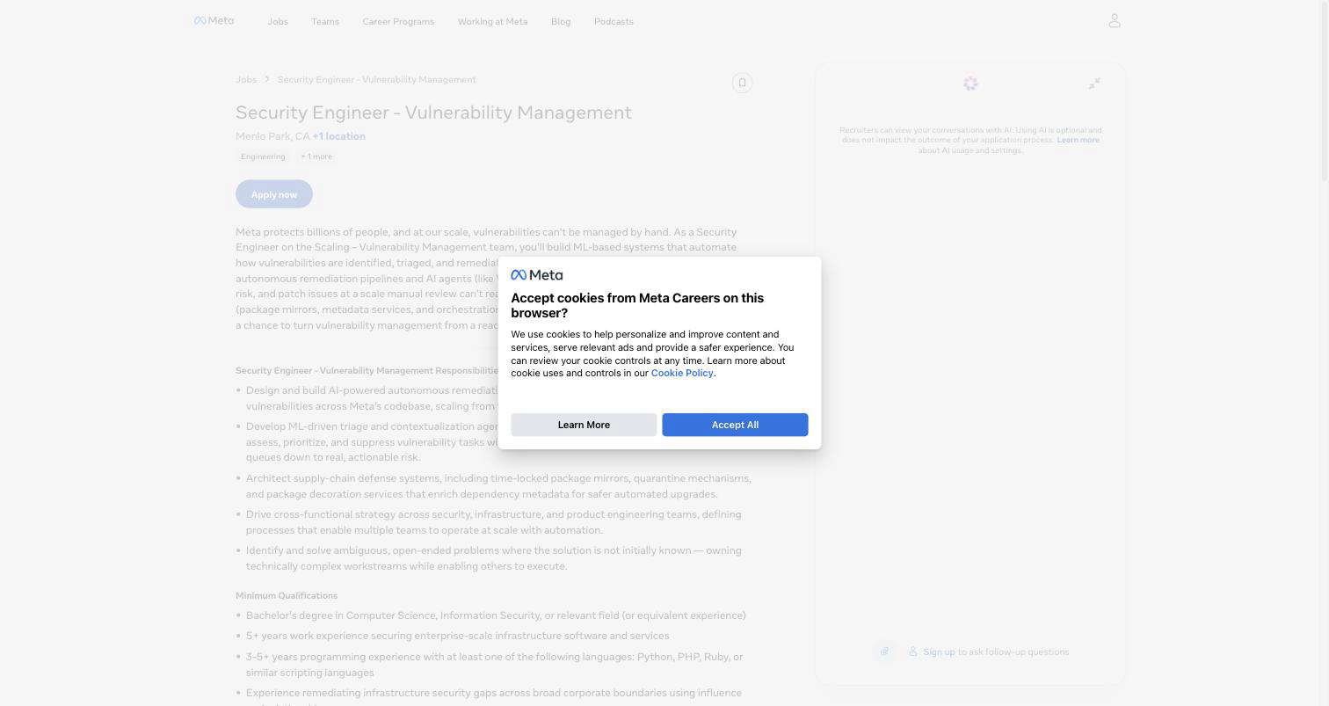1329x706 pixels.
Task: Click the cookie dialog heading text
Action: (x=637, y=305)
